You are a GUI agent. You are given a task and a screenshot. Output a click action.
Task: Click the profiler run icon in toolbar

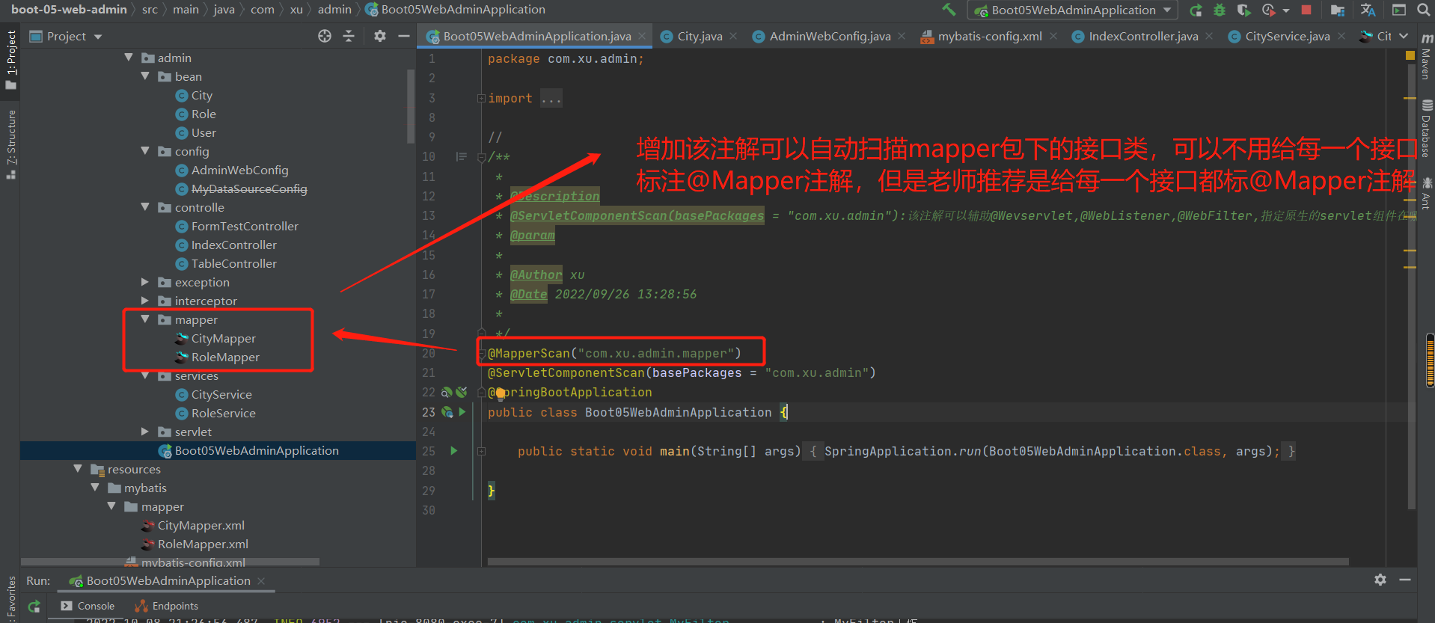coord(1268,10)
